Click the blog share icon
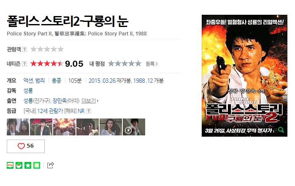The image size is (295, 186). tap(10, 165)
